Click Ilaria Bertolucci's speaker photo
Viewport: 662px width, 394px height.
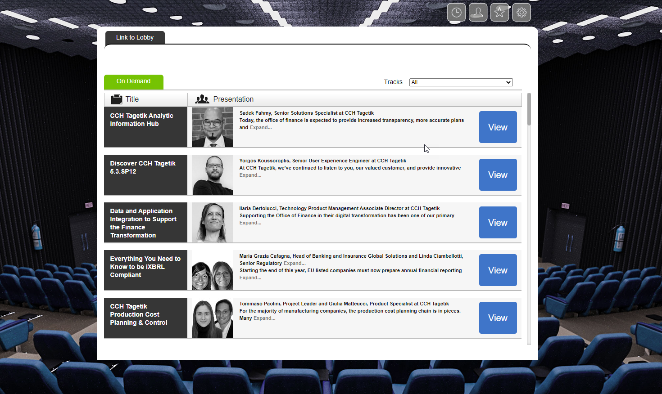212,223
